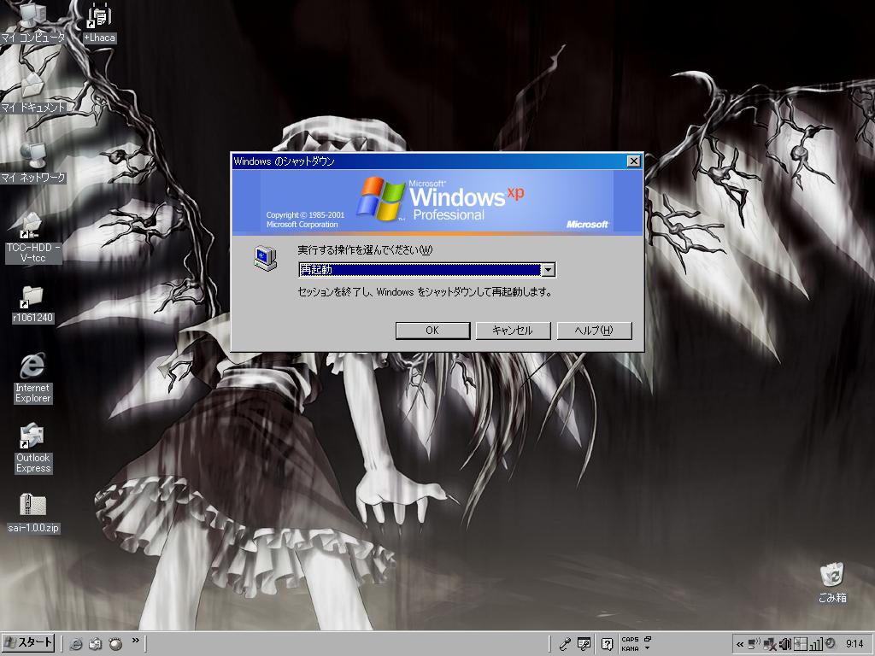Click the ヘルプ(H) help button
The width and height of the screenshot is (875, 656).
[595, 331]
